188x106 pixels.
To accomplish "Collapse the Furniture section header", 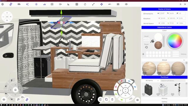I will (164, 77).
